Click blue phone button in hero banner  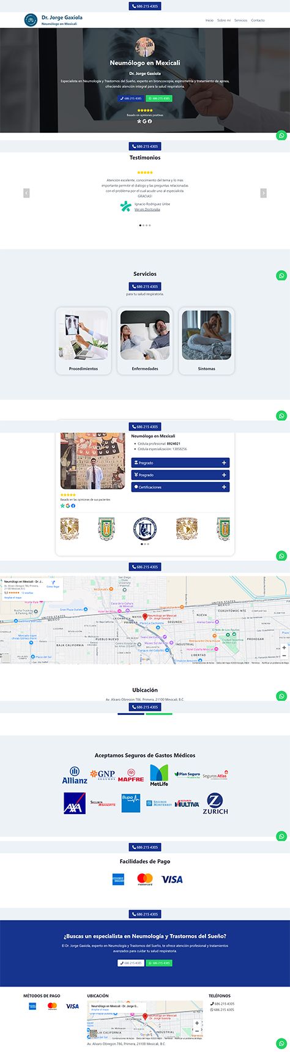tap(131, 98)
